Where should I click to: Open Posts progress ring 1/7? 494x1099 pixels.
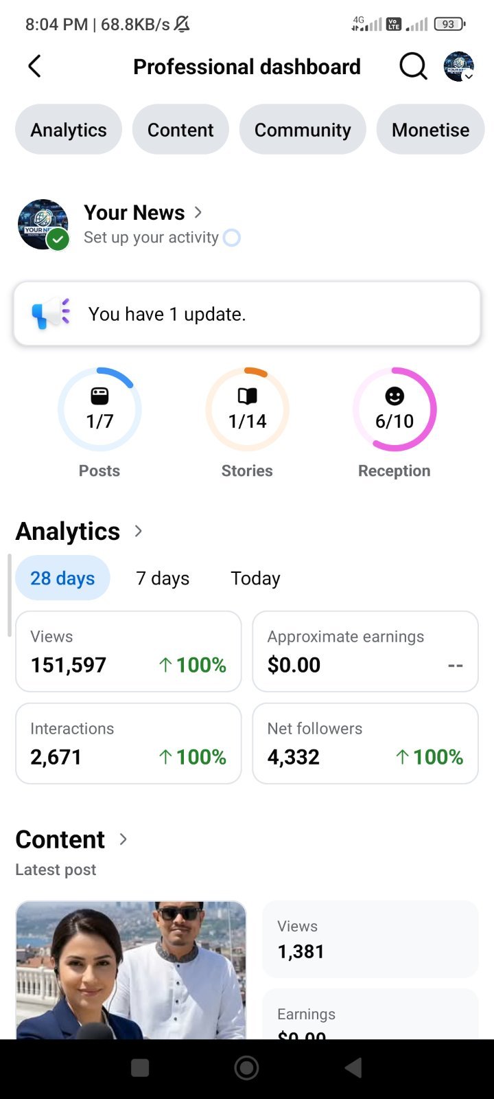pyautogui.click(x=99, y=409)
